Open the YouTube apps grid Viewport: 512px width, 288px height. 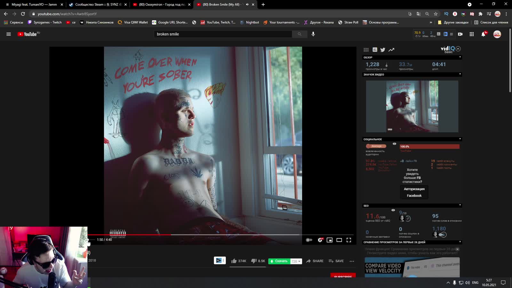point(472,34)
